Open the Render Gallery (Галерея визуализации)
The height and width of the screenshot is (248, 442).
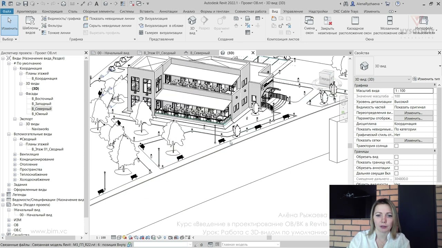(161, 33)
